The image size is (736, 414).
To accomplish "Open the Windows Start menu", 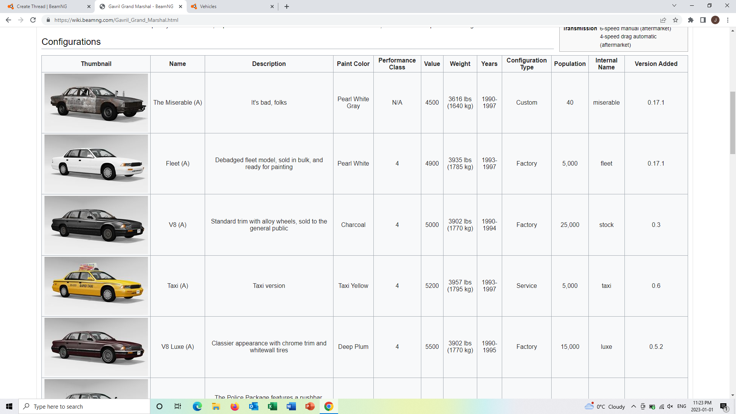I will (x=9, y=406).
